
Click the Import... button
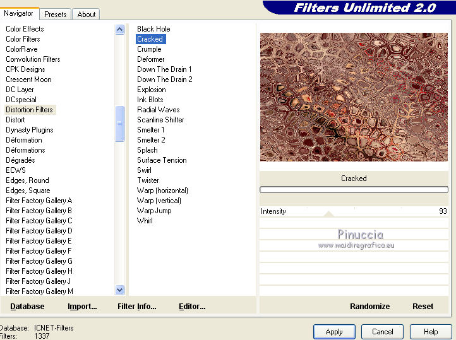point(82,307)
